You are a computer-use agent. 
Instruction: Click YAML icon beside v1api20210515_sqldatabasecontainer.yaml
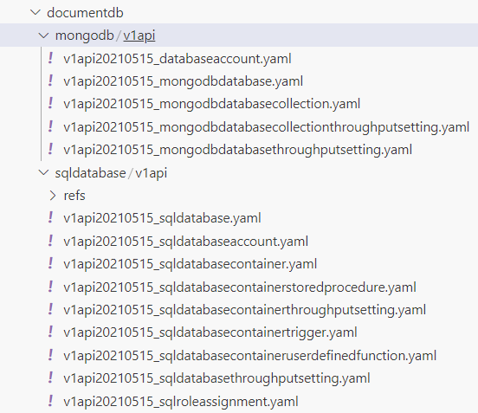click(50, 263)
